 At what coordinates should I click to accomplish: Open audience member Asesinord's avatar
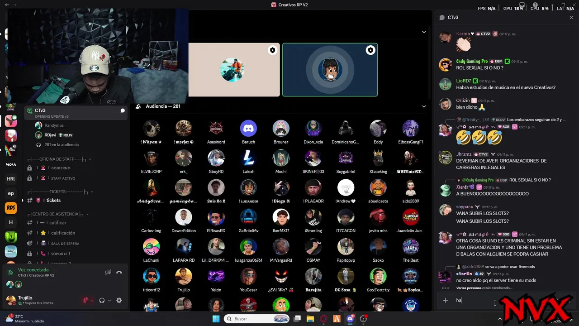pyautogui.click(x=216, y=129)
